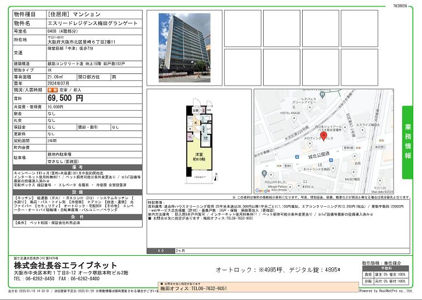
Task: Click the エスライズ梅田北 map marker
Action: point(363,131)
